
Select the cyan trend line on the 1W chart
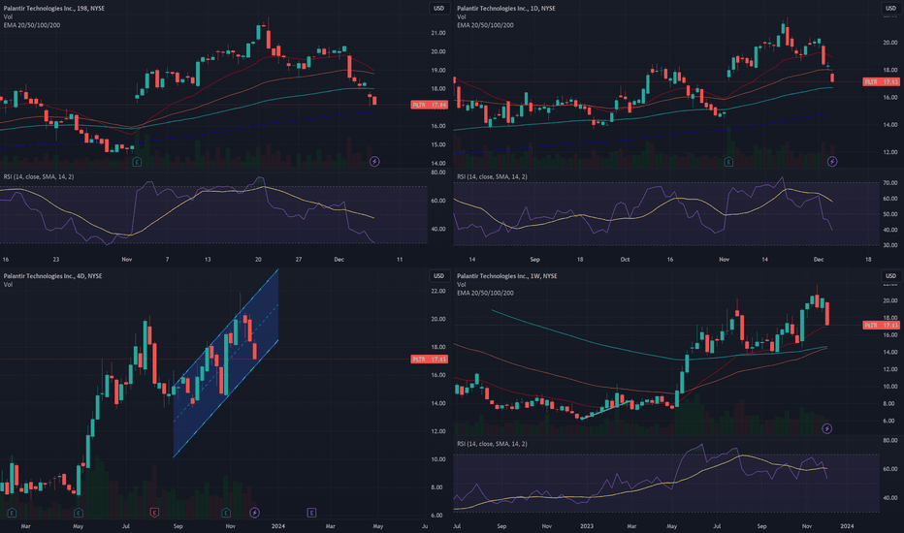(605, 410)
